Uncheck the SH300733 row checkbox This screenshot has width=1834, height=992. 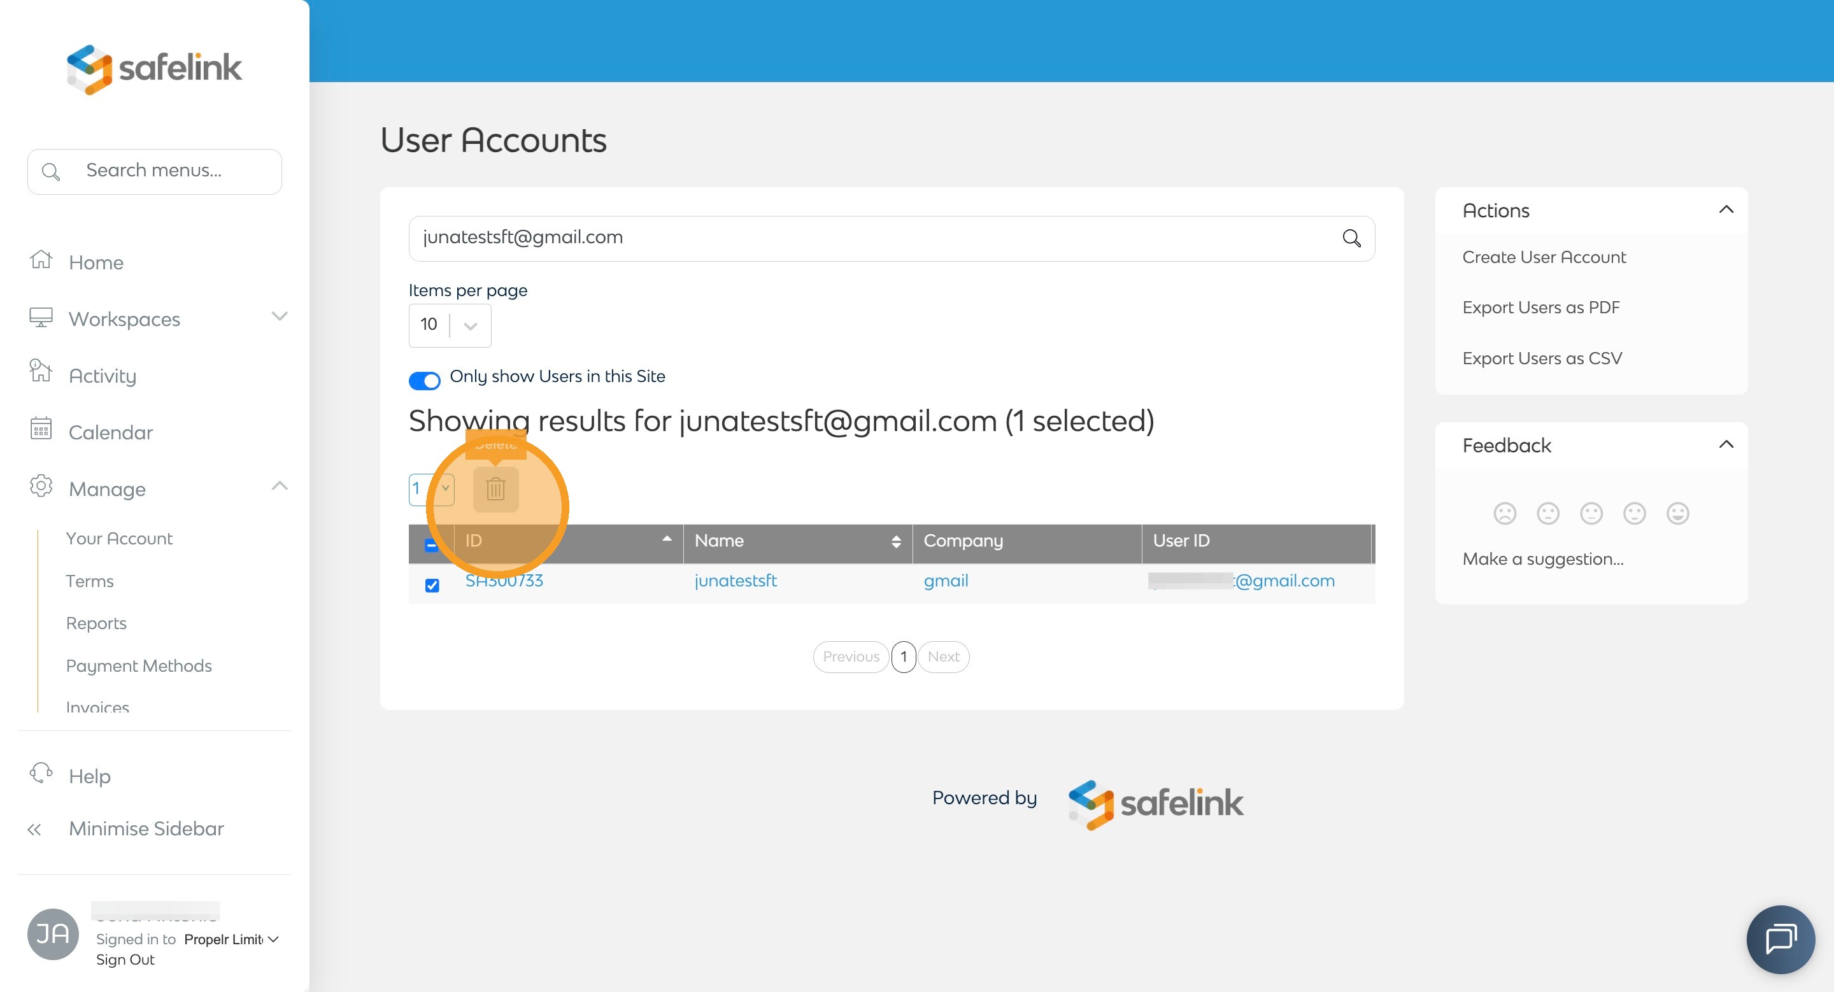pos(432,585)
